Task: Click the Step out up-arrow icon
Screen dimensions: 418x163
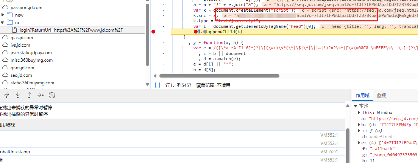Action: click(x=29, y=95)
